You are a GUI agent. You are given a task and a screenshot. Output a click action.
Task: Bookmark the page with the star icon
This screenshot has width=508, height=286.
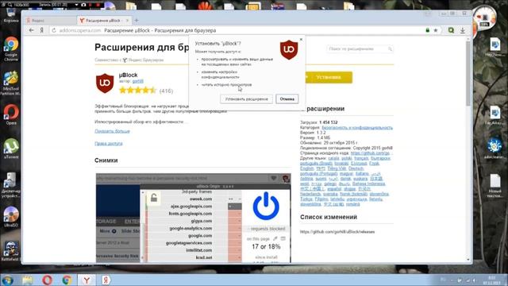(436, 30)
